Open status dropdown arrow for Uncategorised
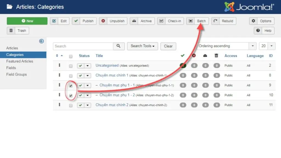This screenshot has height=158, width=281. pos(88,66)
